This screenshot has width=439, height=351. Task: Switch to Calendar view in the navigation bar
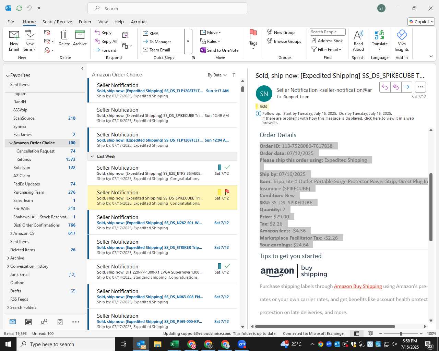(28, 322)
